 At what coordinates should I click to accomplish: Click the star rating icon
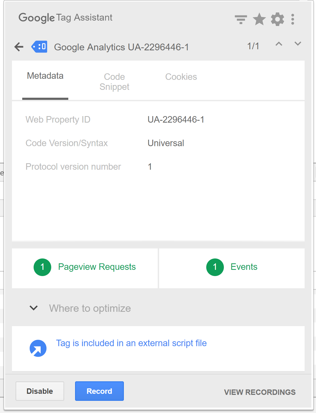tap(259, 19)
